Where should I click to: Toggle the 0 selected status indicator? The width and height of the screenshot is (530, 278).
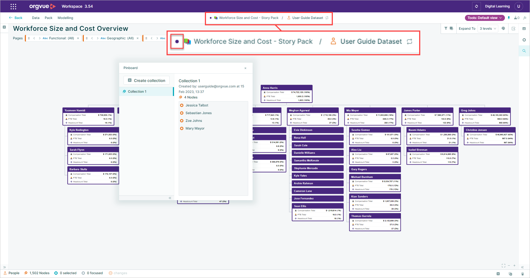[x=65, y=273]
